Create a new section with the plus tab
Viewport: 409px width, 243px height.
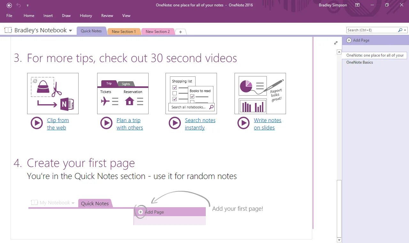tap(181, 32)
